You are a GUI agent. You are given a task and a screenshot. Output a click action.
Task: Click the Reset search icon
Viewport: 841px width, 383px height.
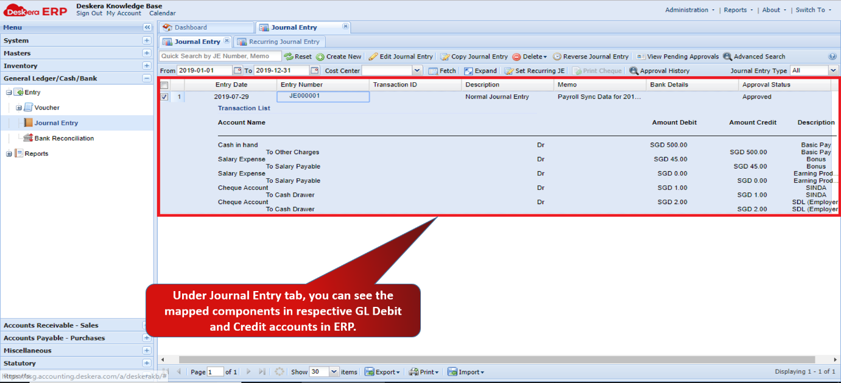tap(289, 57)
